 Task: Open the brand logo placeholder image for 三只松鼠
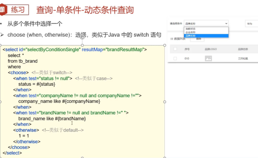click(x=208, y=59)
